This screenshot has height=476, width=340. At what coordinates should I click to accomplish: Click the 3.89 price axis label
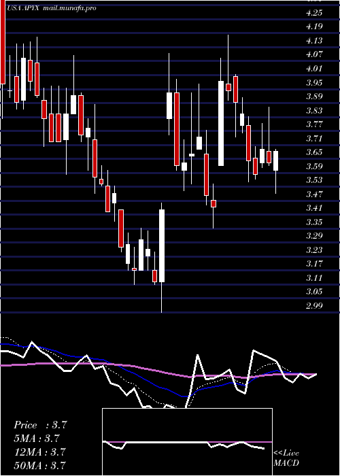tap(314, 97)
